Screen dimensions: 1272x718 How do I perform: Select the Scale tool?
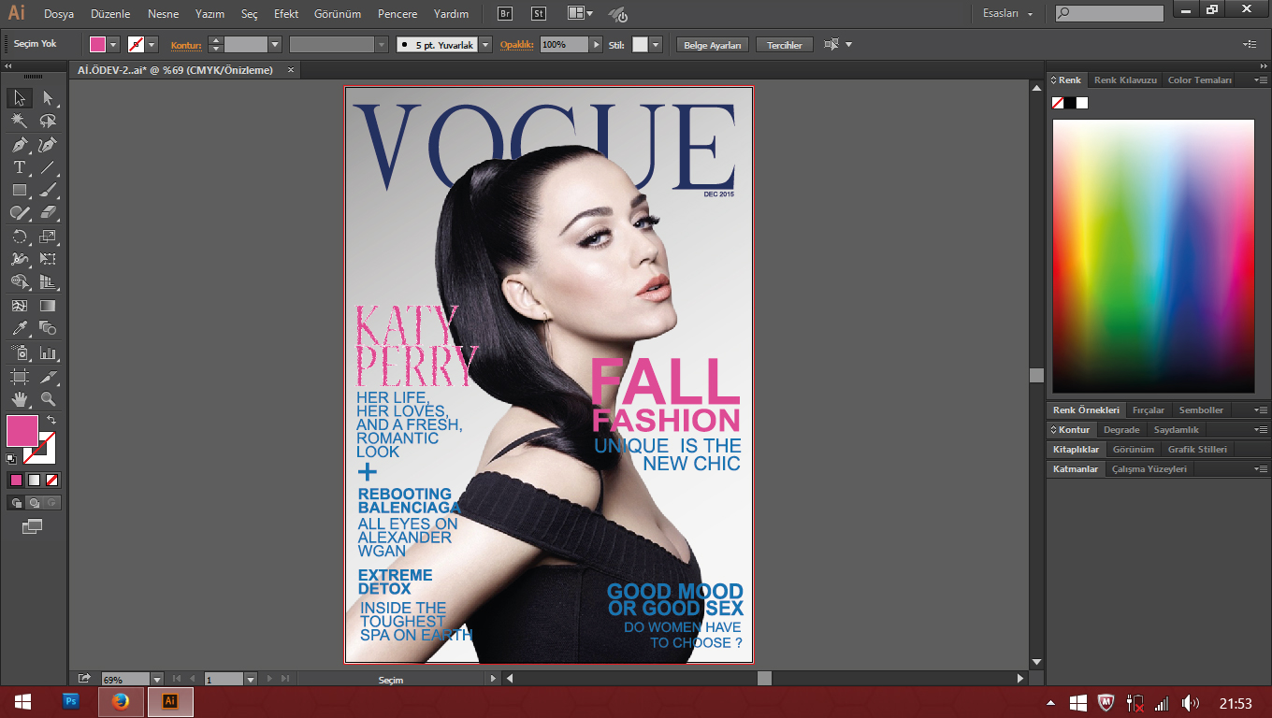click(x=49, y=237)
